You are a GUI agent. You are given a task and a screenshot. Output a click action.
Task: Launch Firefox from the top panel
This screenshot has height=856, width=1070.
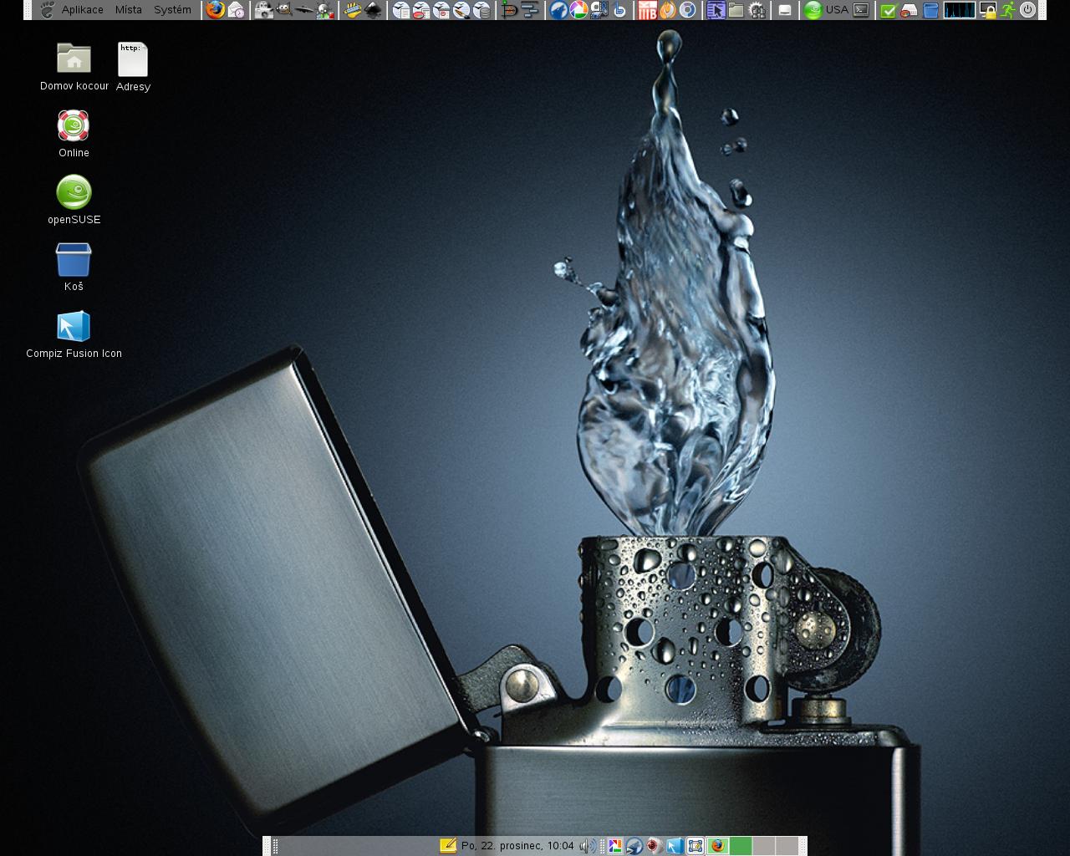(x=216, y=10)
